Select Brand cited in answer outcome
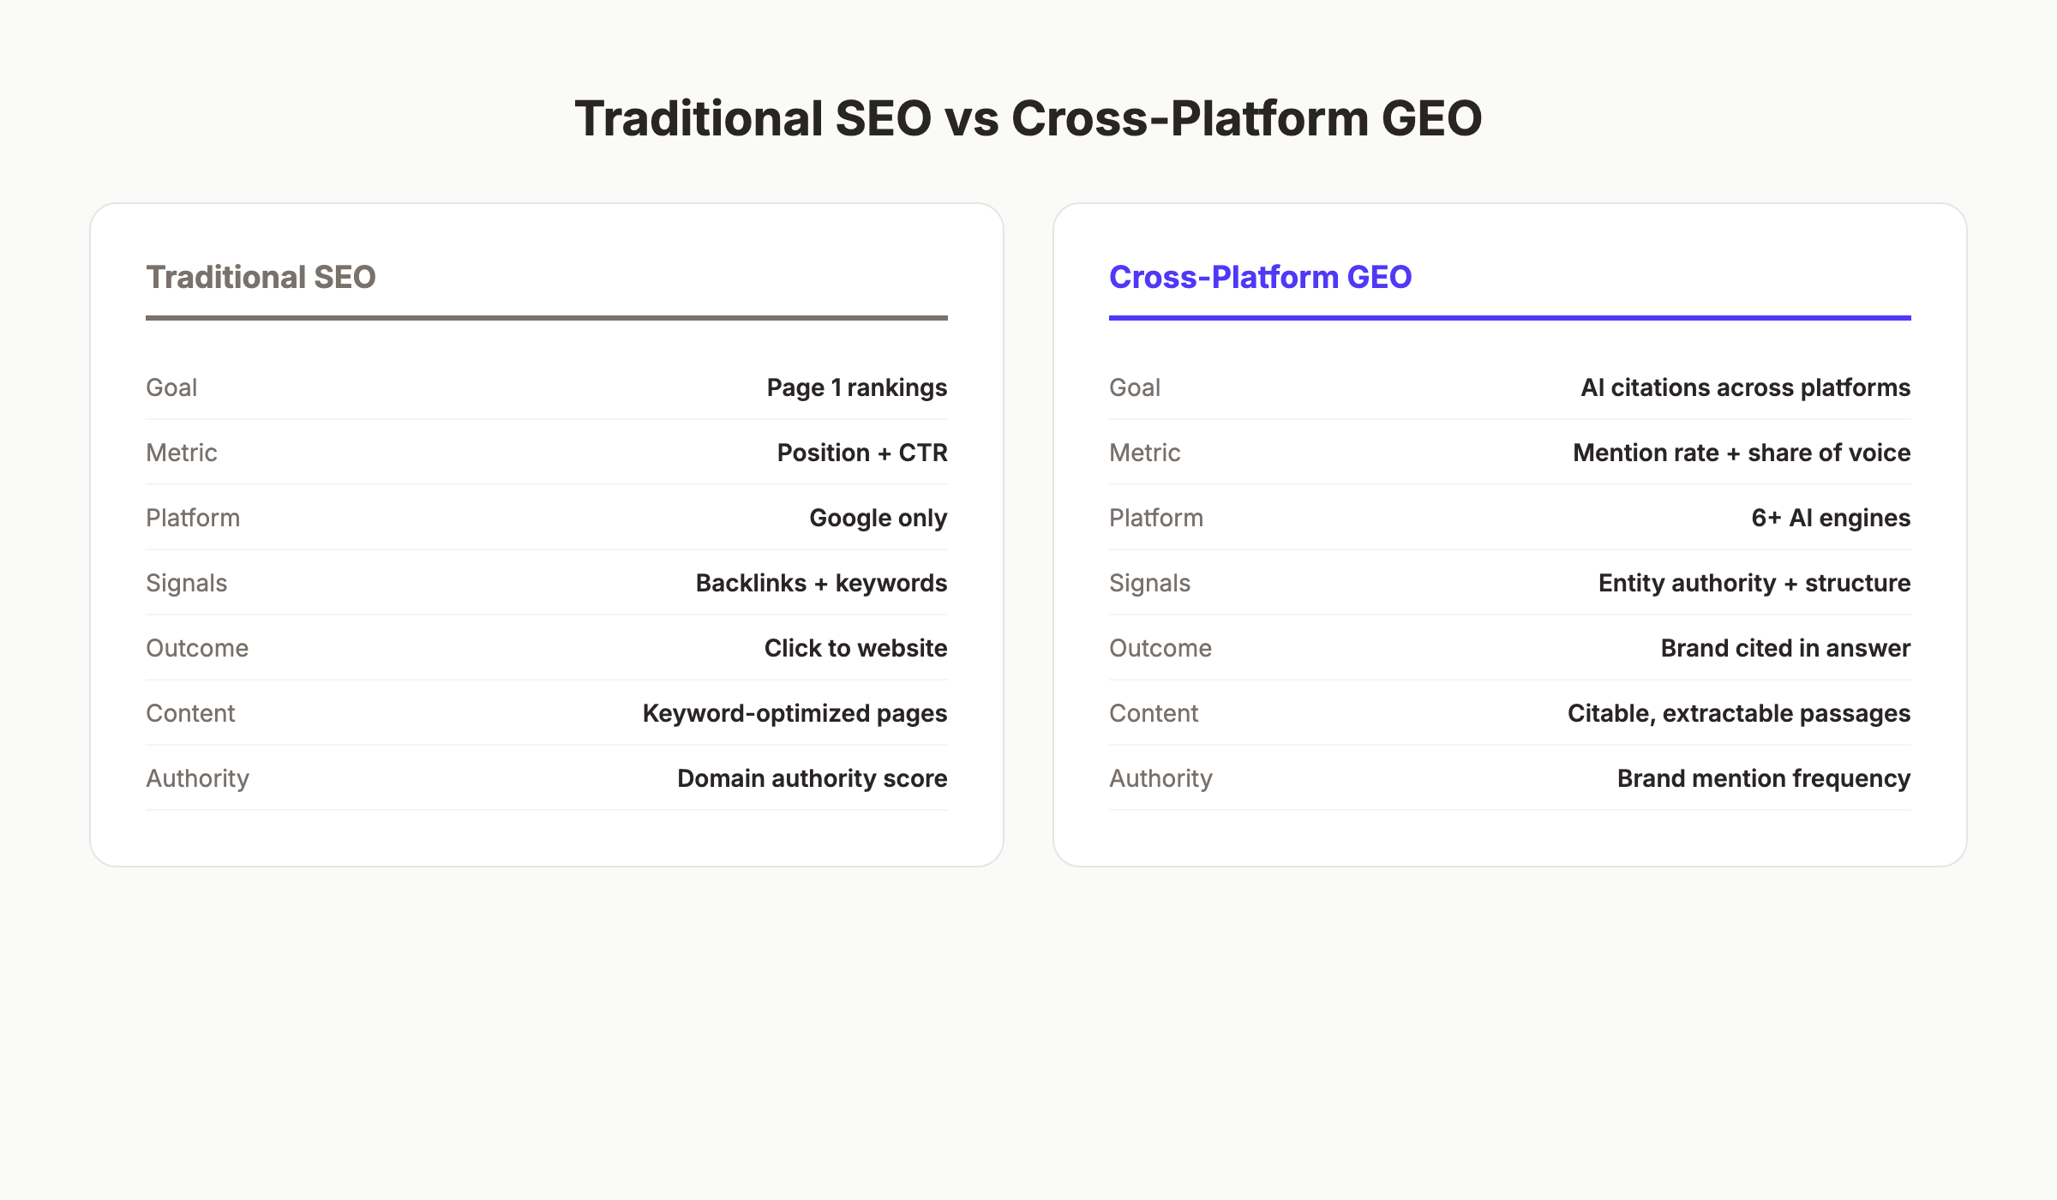The height and width of the screenshot is (1200, 2057). [1783, 648]
